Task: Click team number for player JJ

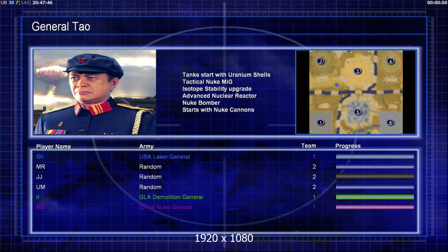Action: (314, 177)
